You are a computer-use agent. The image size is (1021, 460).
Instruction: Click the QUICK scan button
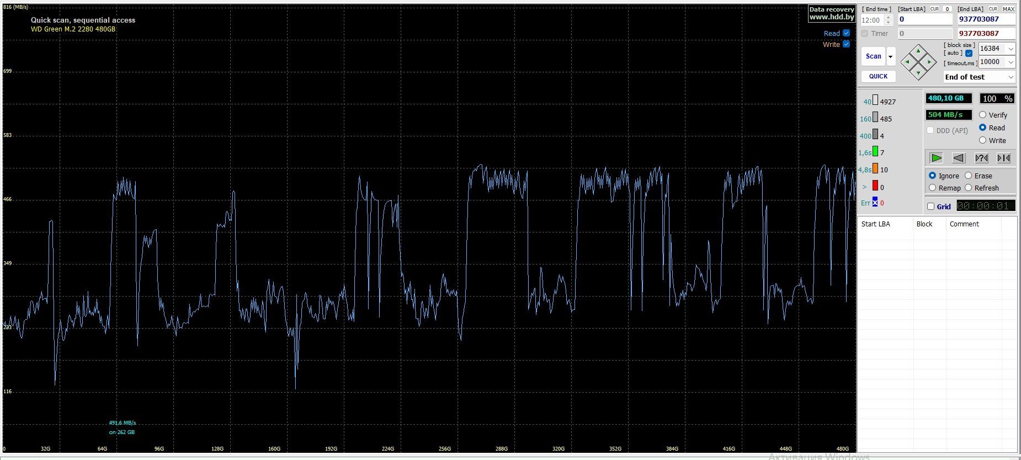tap(878, 76)
